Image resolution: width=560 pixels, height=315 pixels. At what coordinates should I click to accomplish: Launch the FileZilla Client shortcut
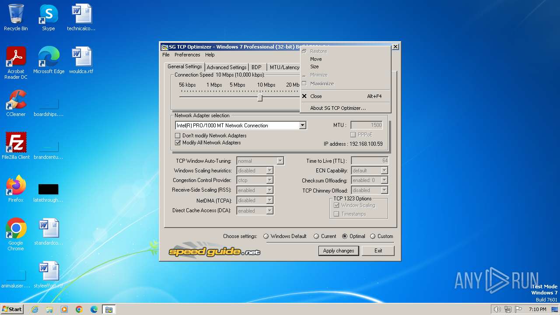(x=16, y=146)
